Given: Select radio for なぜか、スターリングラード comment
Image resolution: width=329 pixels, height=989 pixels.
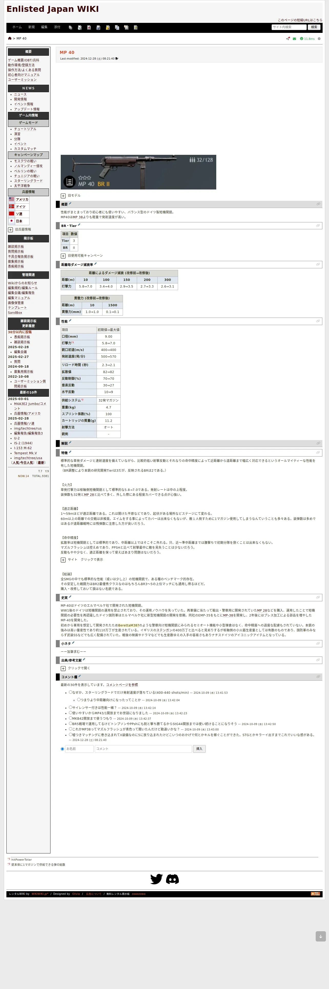Looking at the screenshot, I should click(70, 692).
